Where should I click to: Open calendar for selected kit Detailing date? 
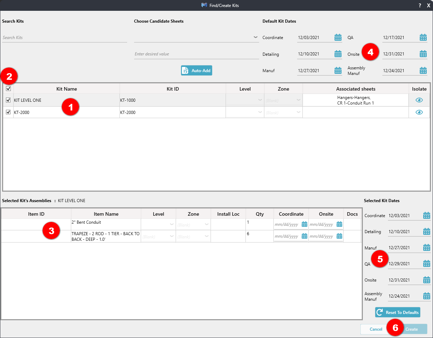click(x=426, y=232)
